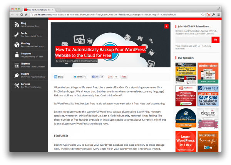The image size is (231, 165).
Task: Open the red C extension icon
Action: pyautogui.click(x=208, y=15)
